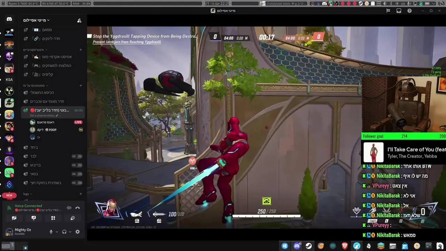Open Discord help question mark

pyautogui.click(x=409, y=11)
